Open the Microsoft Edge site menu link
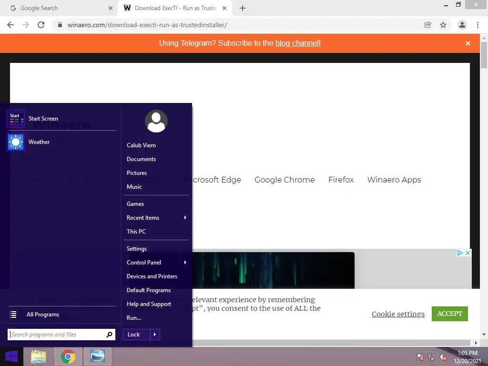Screen dimensions: 488x366 click(217, 180)
